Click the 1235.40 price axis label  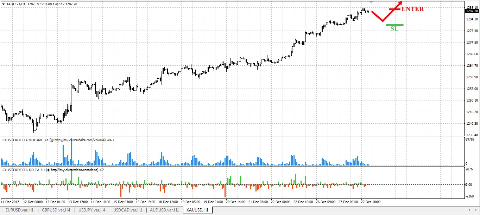[472, 135]
